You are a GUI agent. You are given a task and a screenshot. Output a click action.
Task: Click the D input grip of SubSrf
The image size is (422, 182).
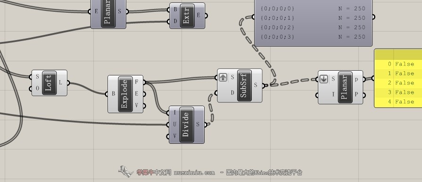216,93
